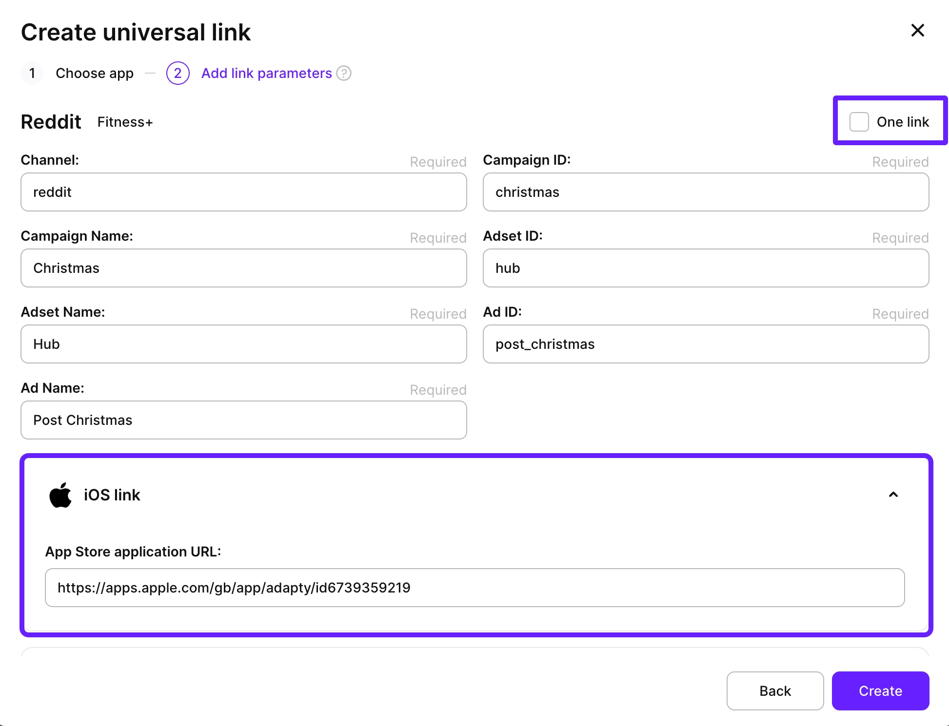
Task: Click the help question mark icon
Action: point(344,73)
